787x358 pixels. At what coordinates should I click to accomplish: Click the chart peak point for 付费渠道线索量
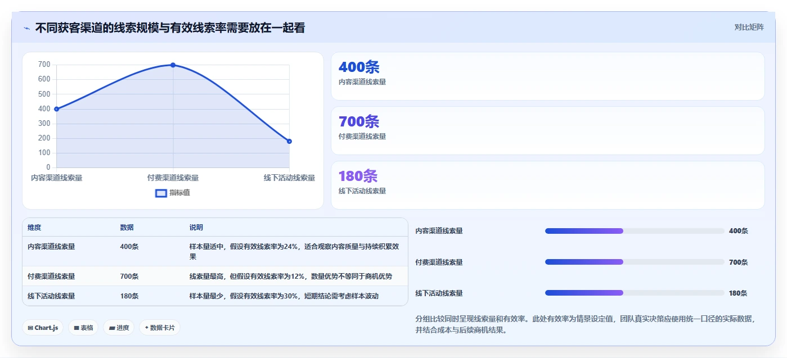click(173, 65)
